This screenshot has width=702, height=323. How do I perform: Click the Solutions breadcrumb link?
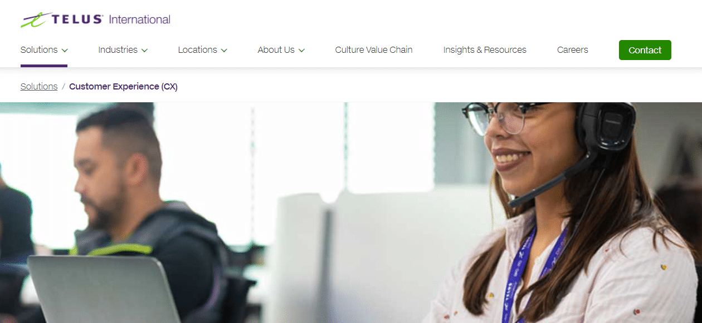39,86
